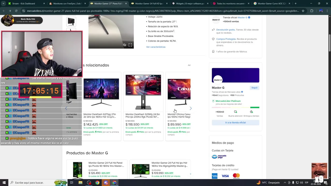Open the Monitor Gamer Curvo AOC tab

272,4
